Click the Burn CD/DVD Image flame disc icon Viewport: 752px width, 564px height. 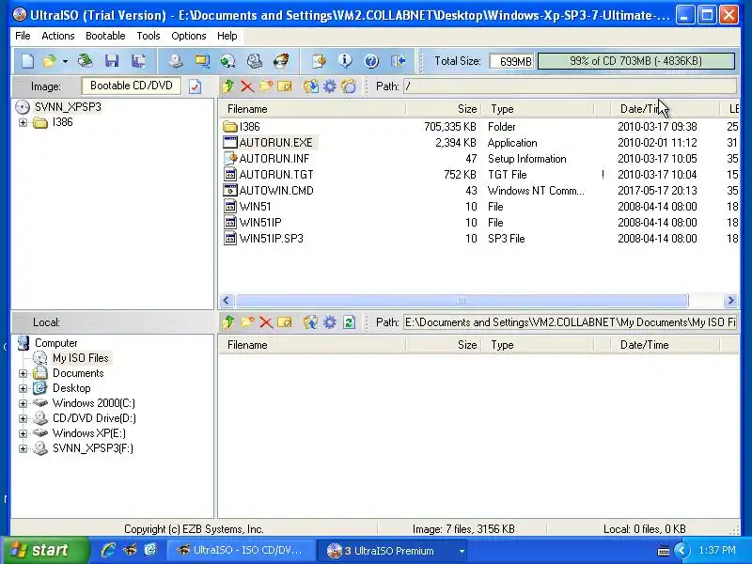click(281, 61)
